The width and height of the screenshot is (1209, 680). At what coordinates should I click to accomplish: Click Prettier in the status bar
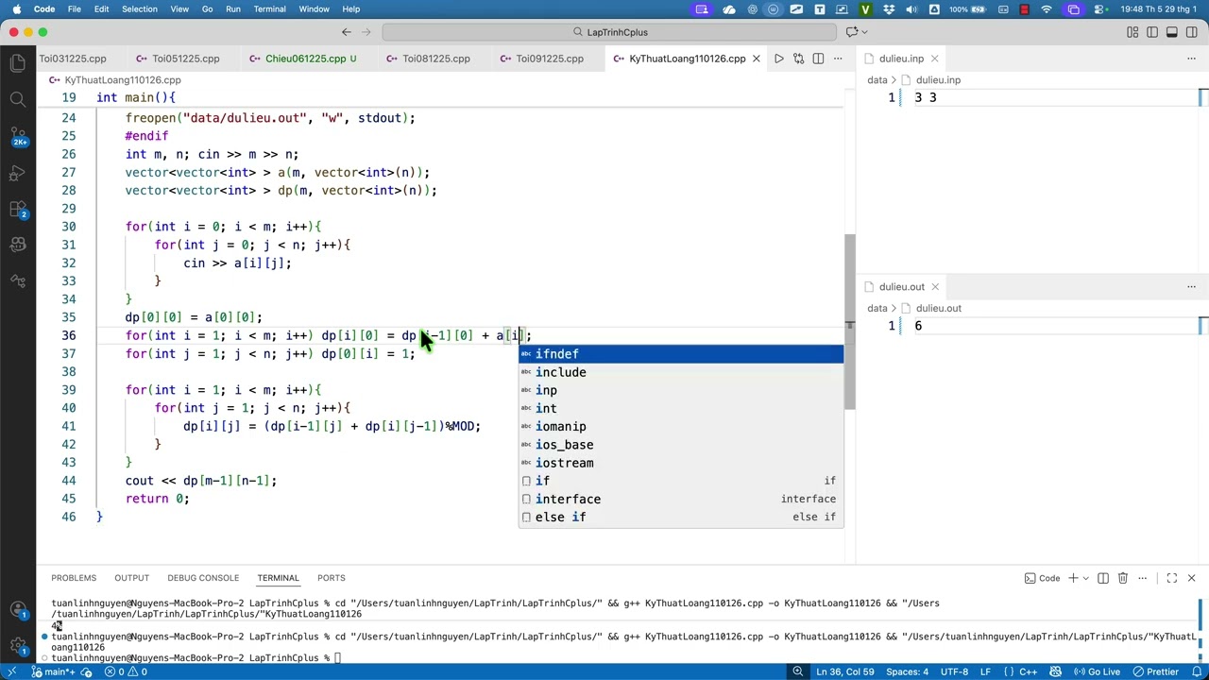click(1154, 671)
